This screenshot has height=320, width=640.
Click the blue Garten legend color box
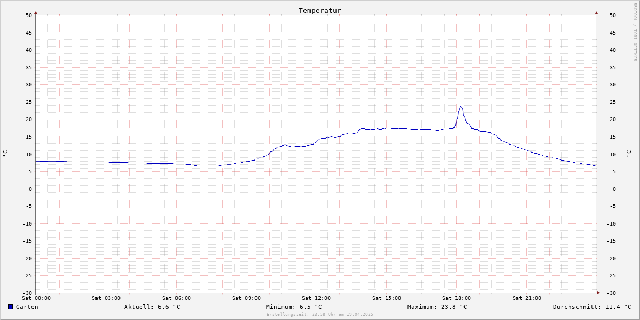10,307
